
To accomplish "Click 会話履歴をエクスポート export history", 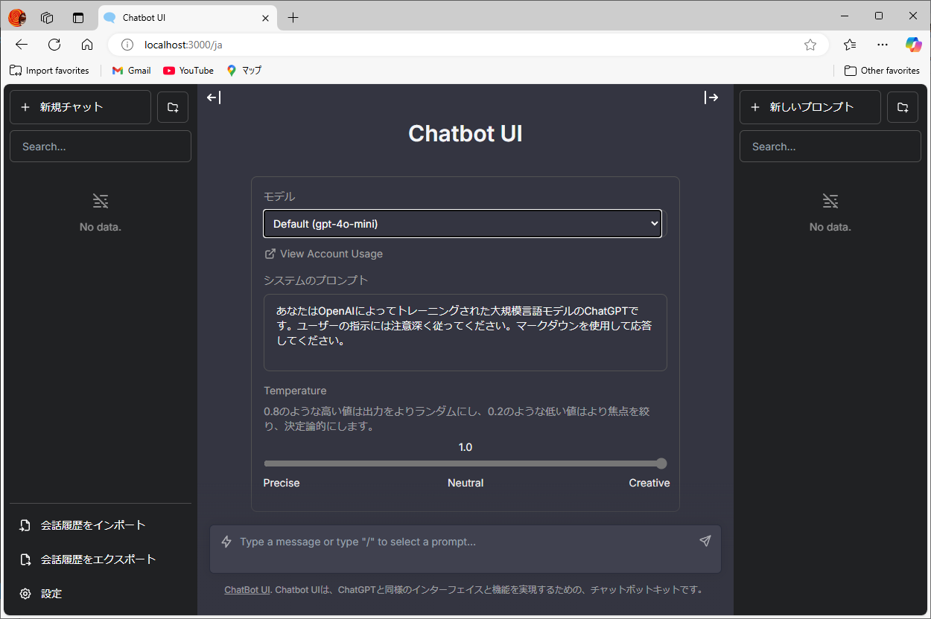I will click(101, 559).
